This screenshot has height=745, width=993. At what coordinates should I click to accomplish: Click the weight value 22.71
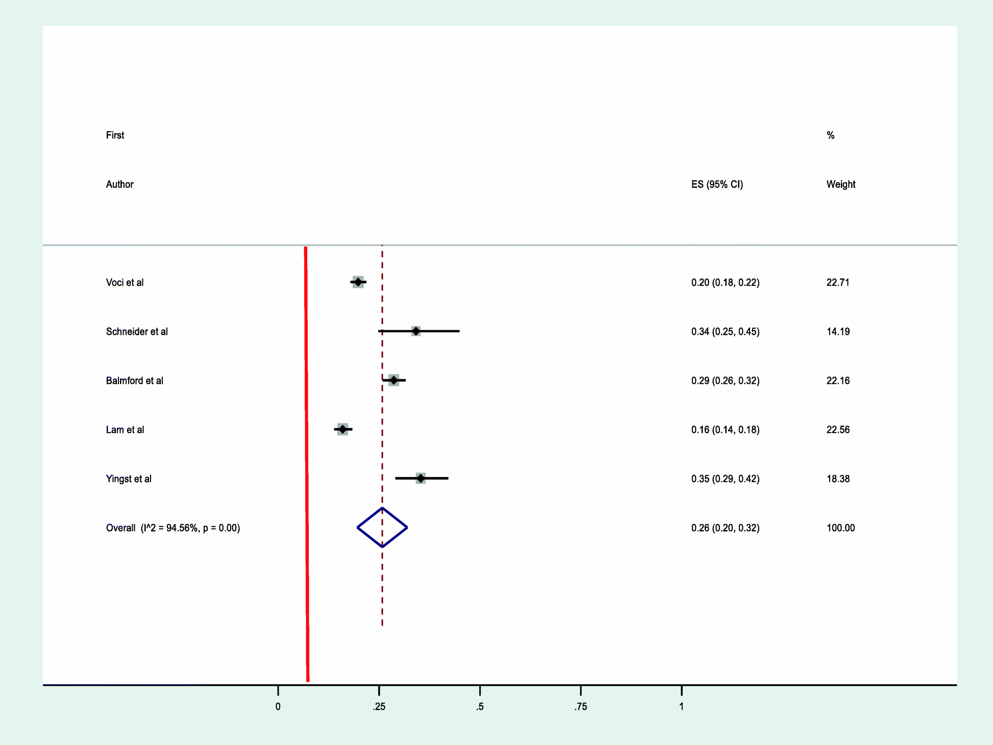tap(838, 283)
